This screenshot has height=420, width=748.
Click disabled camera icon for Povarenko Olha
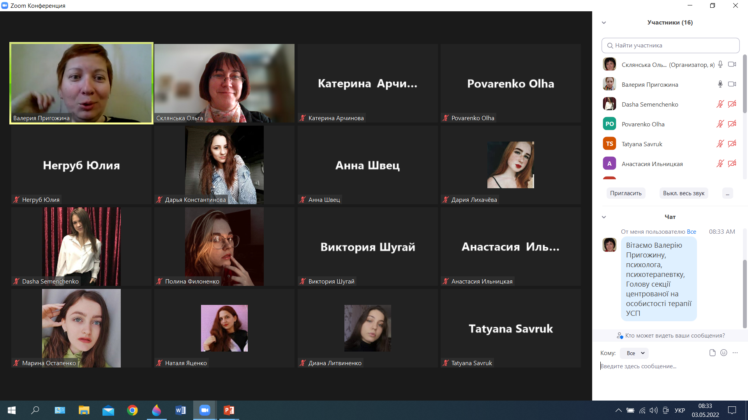tap(732, 124)
